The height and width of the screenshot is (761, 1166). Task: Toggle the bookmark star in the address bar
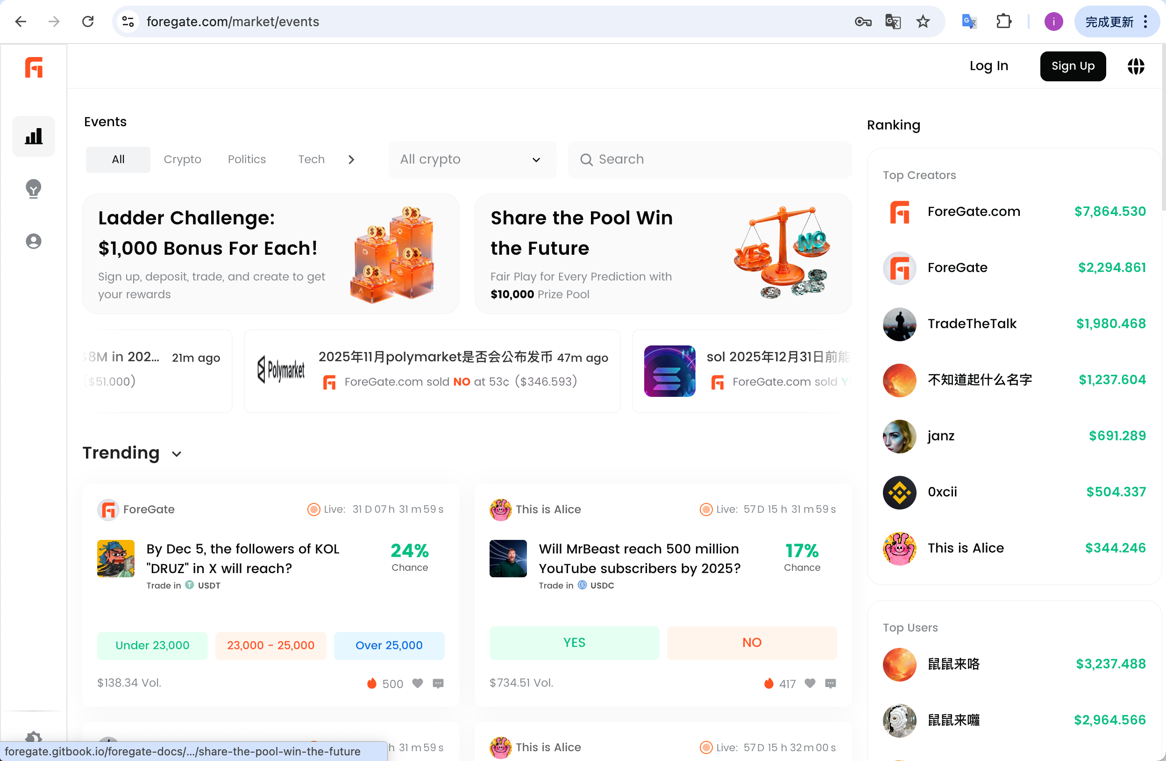click(923, 21)
